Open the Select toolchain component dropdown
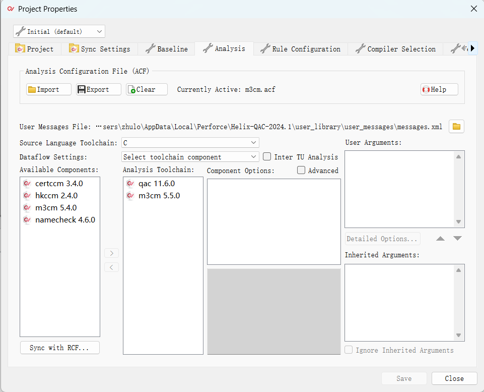This screenshot has width=484, height=392. (x=190, y=157)
